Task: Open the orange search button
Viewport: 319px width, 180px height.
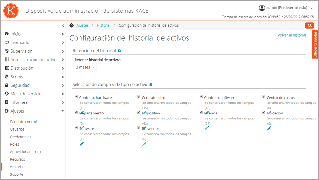Action: 310,25
